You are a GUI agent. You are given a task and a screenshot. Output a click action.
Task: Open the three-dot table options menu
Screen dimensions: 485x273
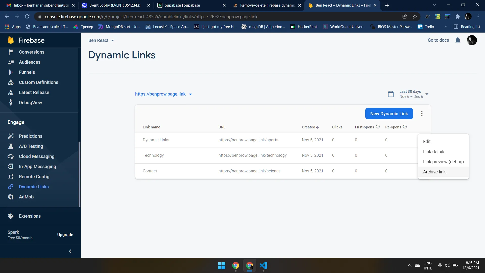tap(422, 113)
